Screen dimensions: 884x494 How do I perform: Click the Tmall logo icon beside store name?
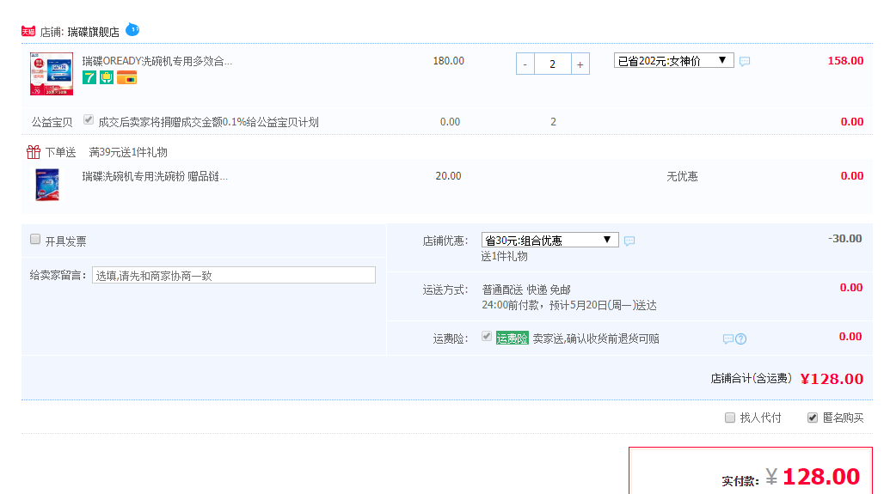(x=28, y=32)
